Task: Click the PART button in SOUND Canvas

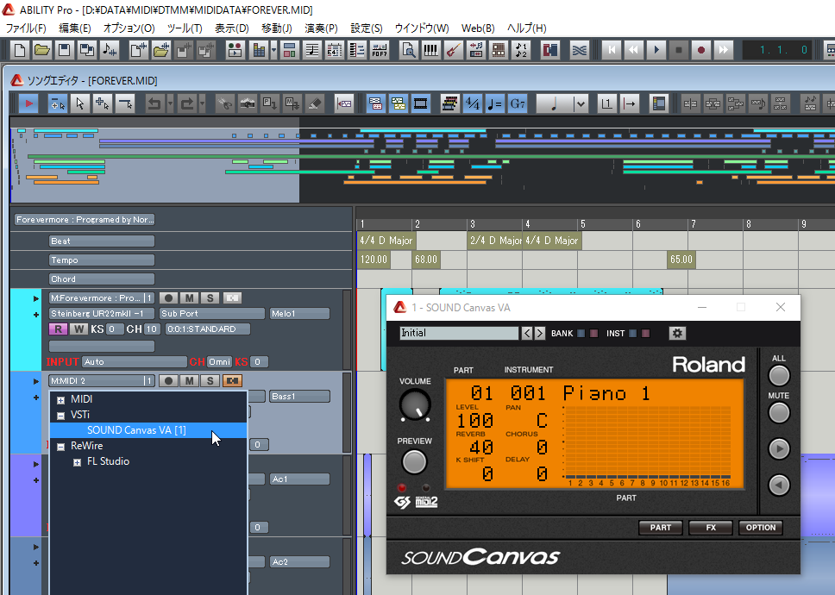Action: coord(661,528)
